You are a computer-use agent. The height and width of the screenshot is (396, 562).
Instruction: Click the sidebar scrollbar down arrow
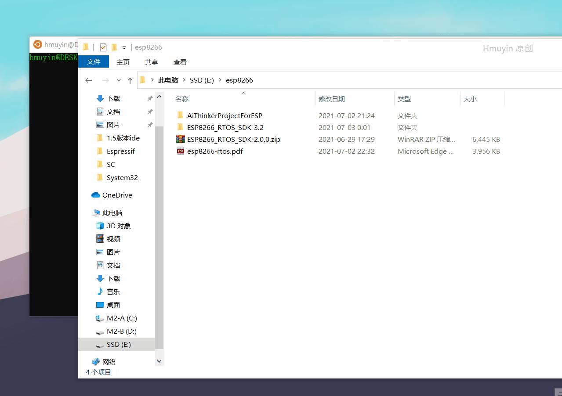[159, 360]
